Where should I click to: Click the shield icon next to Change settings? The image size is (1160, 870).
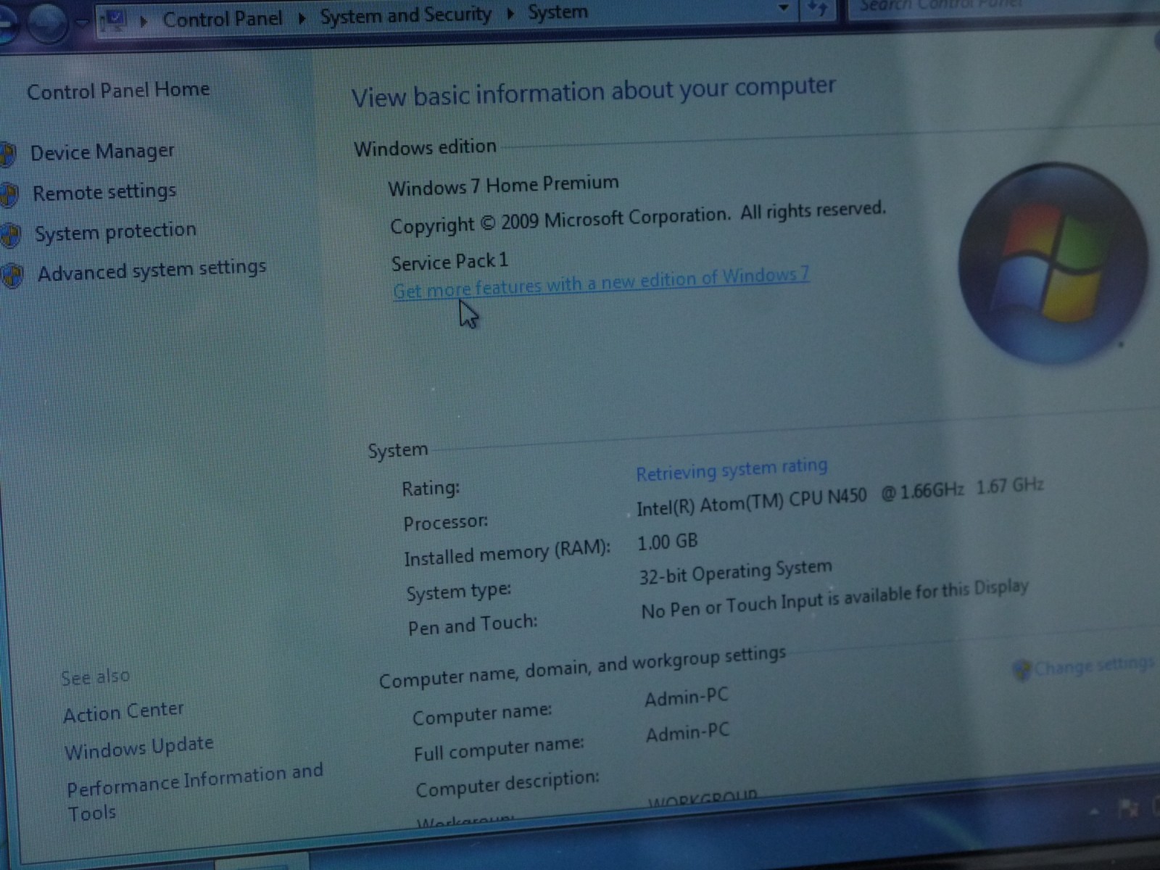1022,670
